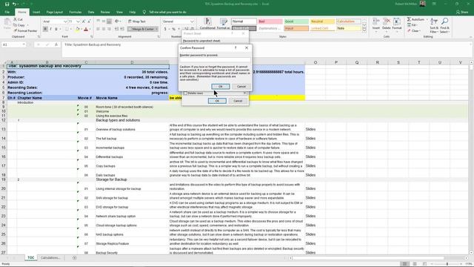Apply the red Font Color
The image size is (474, 267).
tap(86, 29)
